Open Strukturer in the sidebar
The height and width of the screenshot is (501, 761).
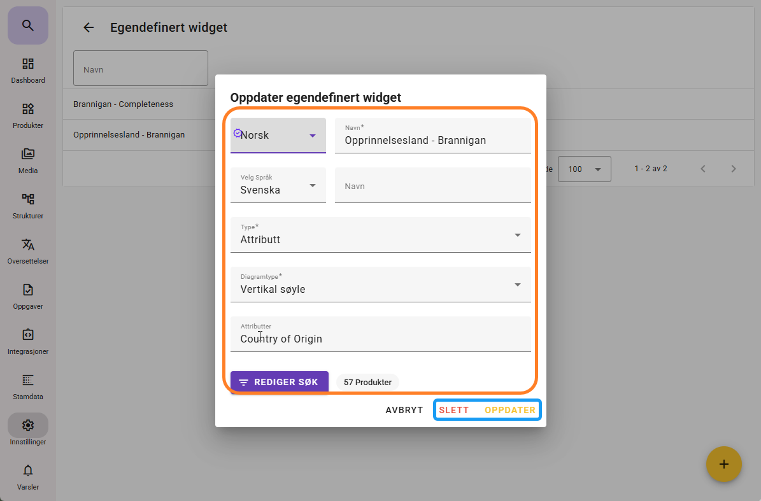[x=27, y=200]
